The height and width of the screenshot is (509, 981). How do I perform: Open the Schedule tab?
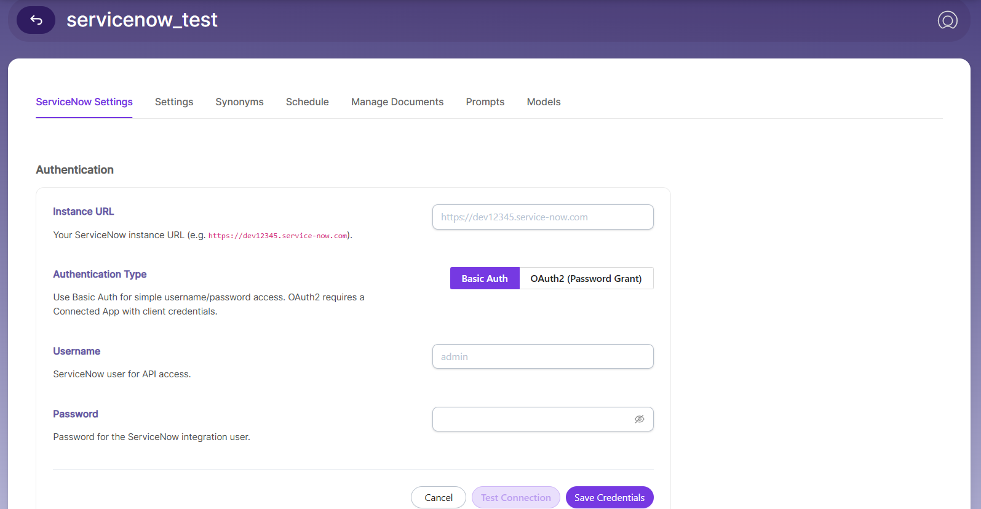308,102
